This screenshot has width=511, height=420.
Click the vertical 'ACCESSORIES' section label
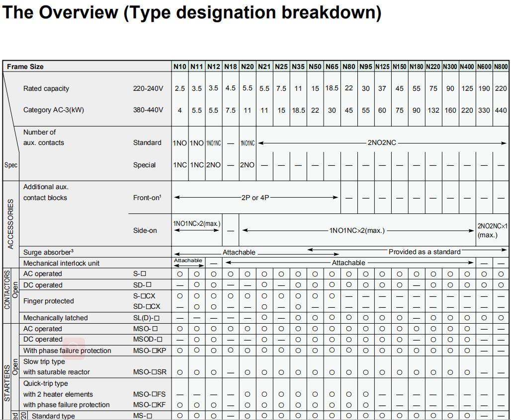(x=10, y=224)
